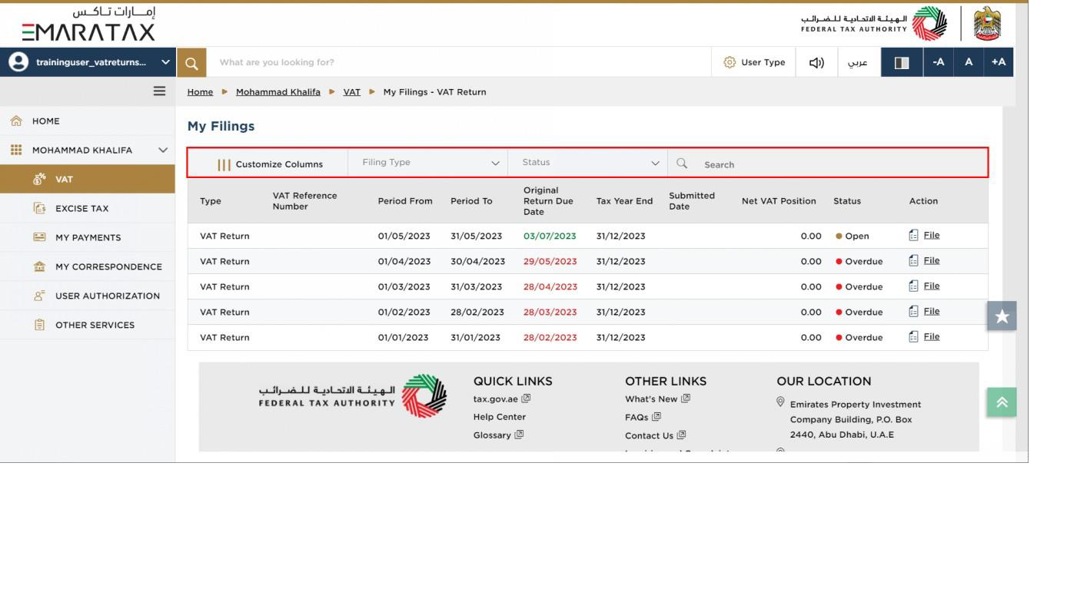Image resolution: width=1087 pixels, height=615 pixels.
Task: Collapse the MOHAMMAD KHALIFA section chevron
Action: tap(162, 150)
